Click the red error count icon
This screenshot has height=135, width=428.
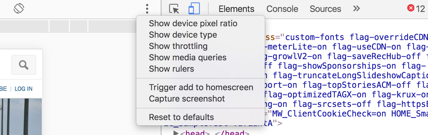411,8
